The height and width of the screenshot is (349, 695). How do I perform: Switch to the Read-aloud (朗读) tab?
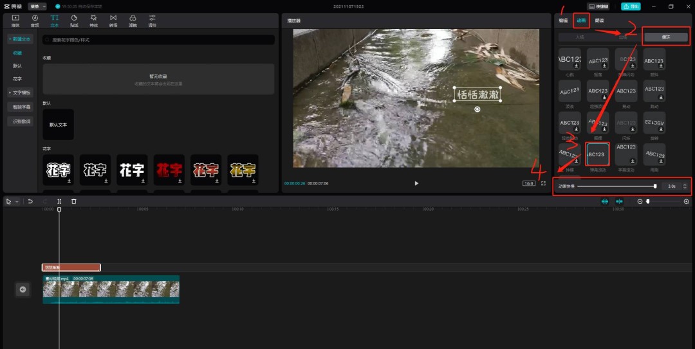pyautogui.click(x=599, y=21)
